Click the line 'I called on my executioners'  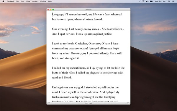coord(88,68)
